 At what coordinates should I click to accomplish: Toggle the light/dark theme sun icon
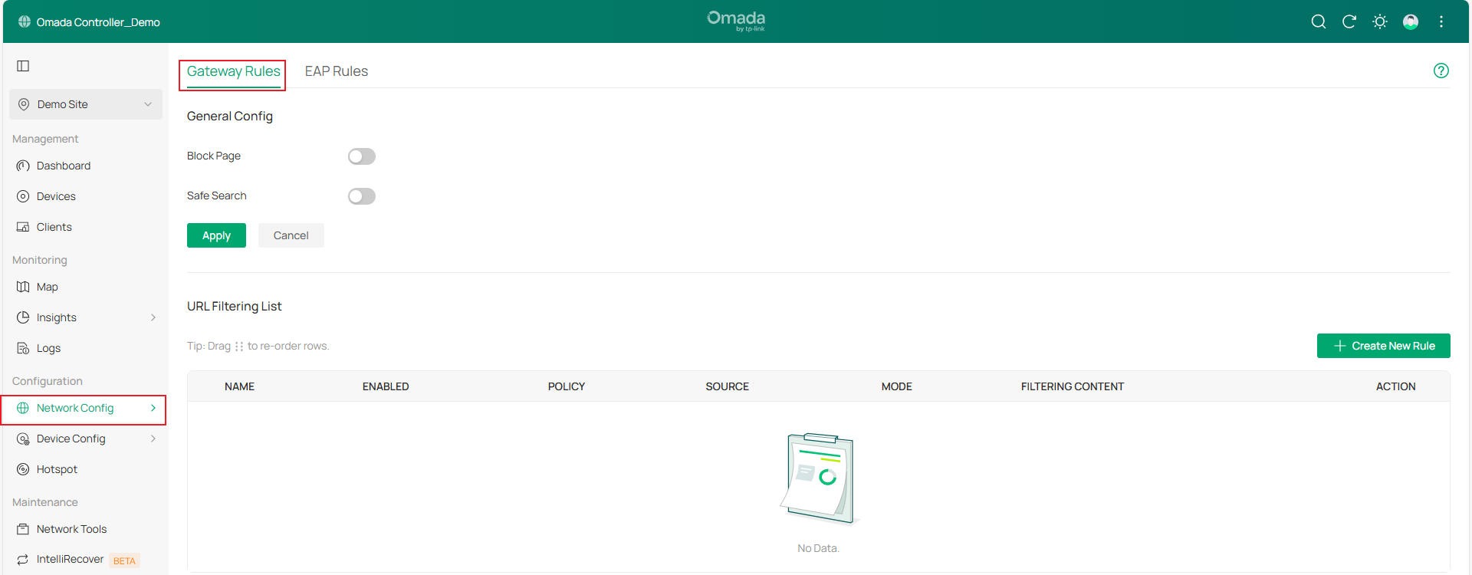[x=1380, y=21]
